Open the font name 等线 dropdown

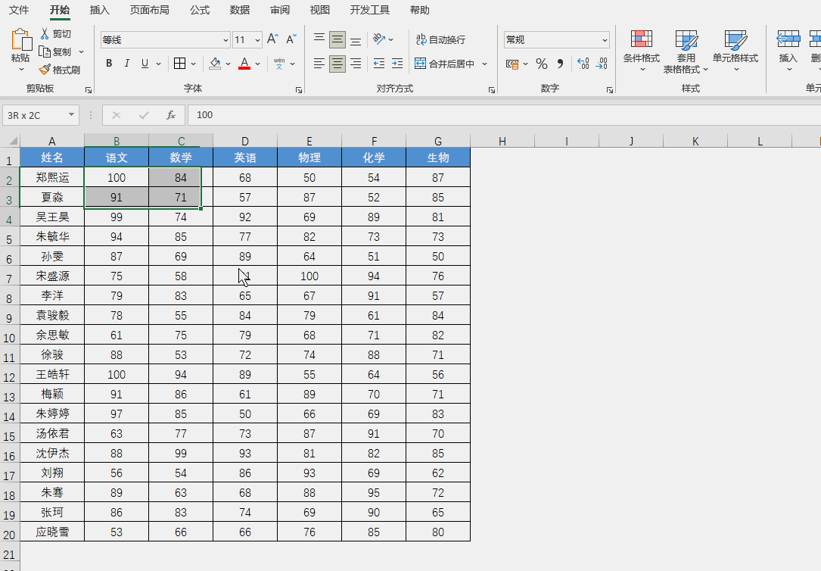(x=225, y=40)
